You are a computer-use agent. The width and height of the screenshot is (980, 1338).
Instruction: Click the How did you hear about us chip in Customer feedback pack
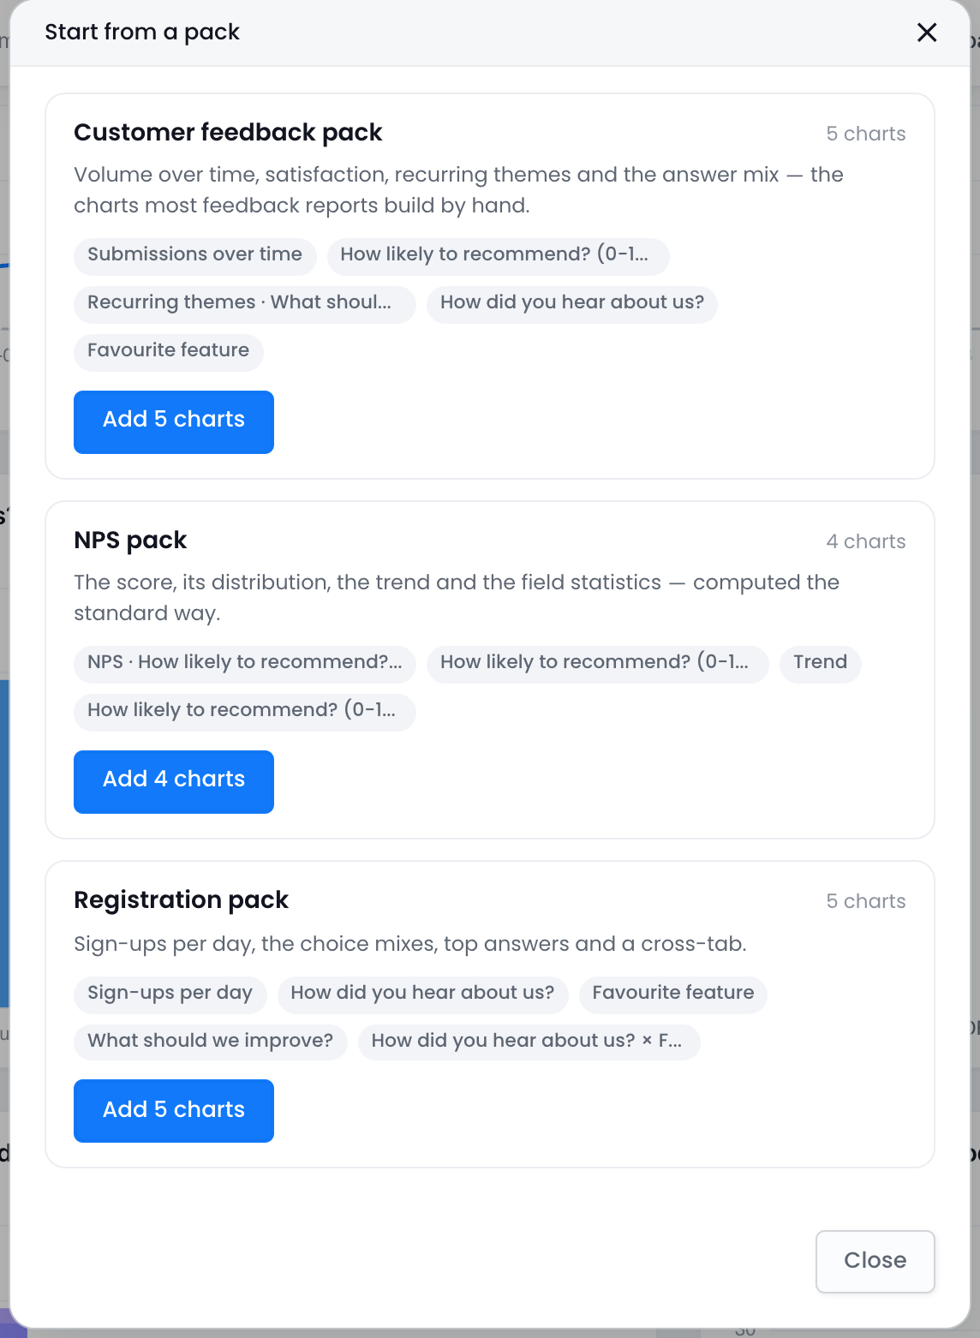(571, 303)
